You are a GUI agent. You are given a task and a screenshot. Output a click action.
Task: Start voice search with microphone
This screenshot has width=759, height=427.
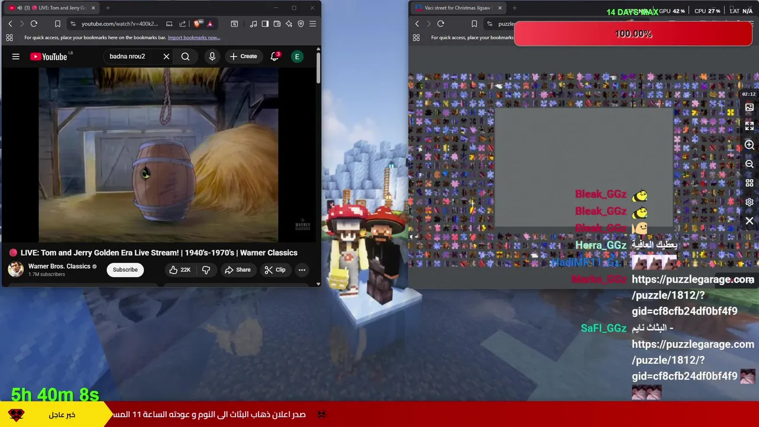(212, 56)
